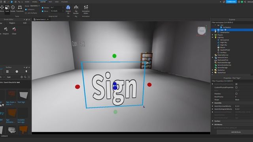Screen dimensions: 253x142
Task: Open the AVATAR ribbon tab
Action: click(x=43, y=2)
